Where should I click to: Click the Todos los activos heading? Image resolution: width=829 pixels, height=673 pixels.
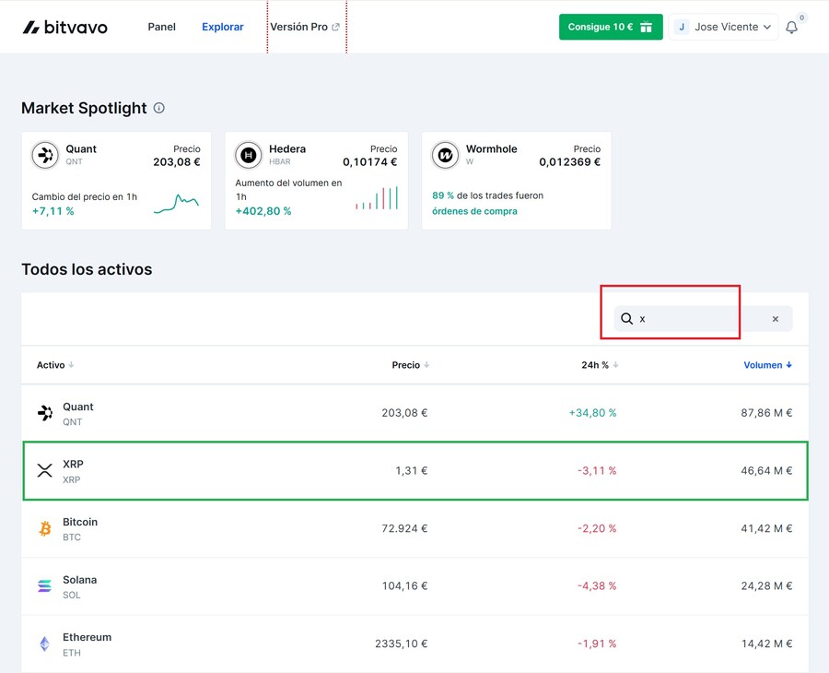(87, 269)
